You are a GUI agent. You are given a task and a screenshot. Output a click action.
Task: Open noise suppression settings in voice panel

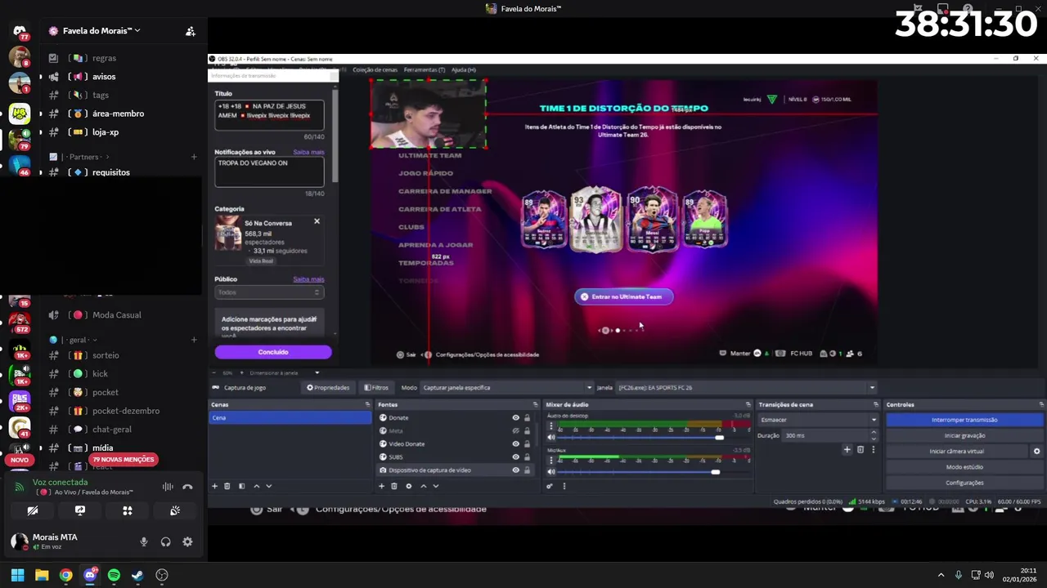click(x=168, y=487)
